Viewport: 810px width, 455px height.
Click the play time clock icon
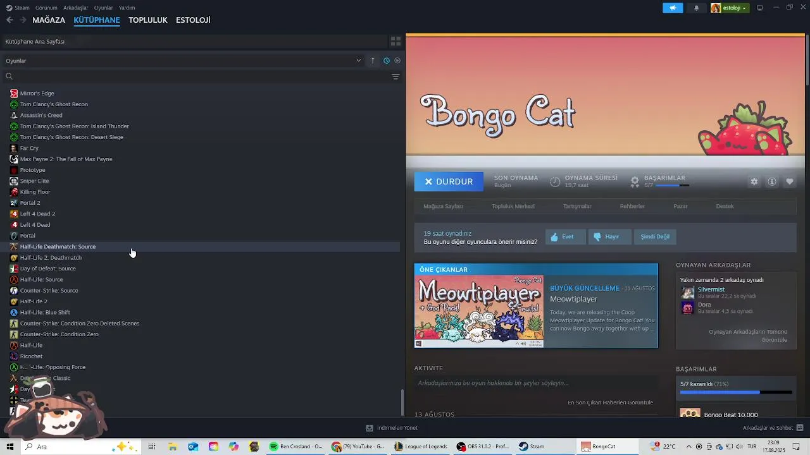pos(555,181)
